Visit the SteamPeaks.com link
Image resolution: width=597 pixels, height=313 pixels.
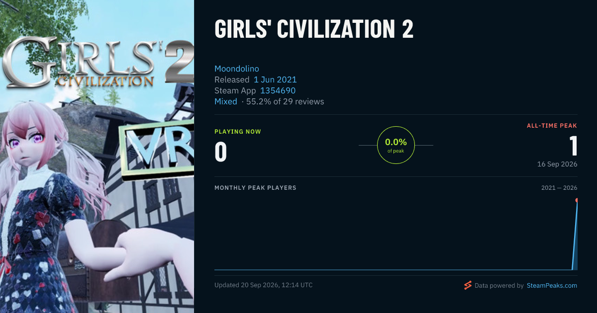point(552,286)
